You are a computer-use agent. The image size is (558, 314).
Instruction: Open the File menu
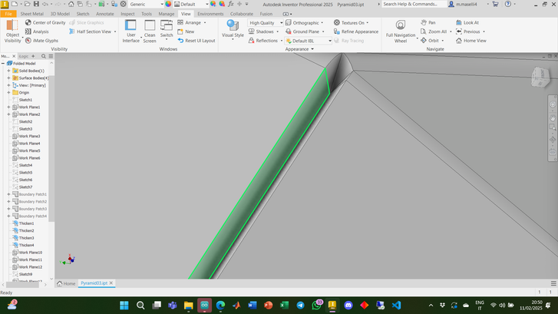tap(8, 14)
